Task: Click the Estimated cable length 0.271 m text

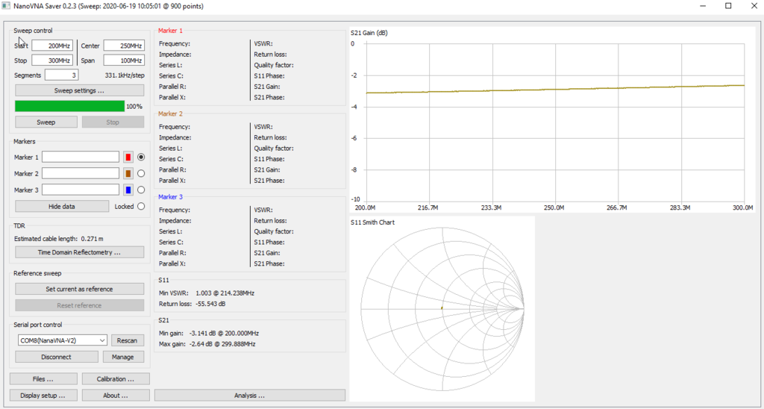Action: point(58,239)
